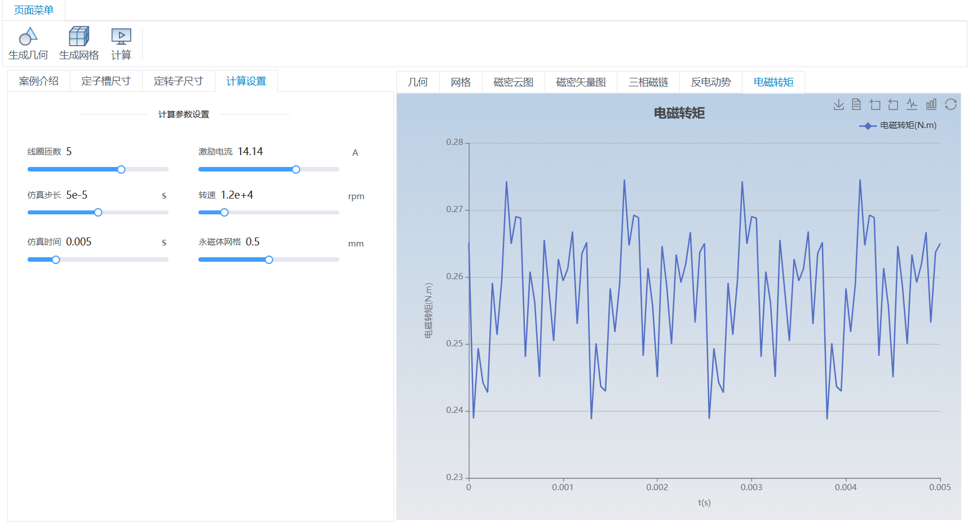Click the 仿真时间 slider handle

pyautogui.click(x=56, y=259)
